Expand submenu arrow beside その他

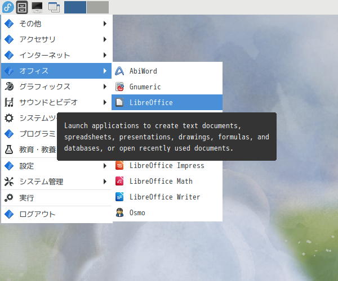click(105, 24)
